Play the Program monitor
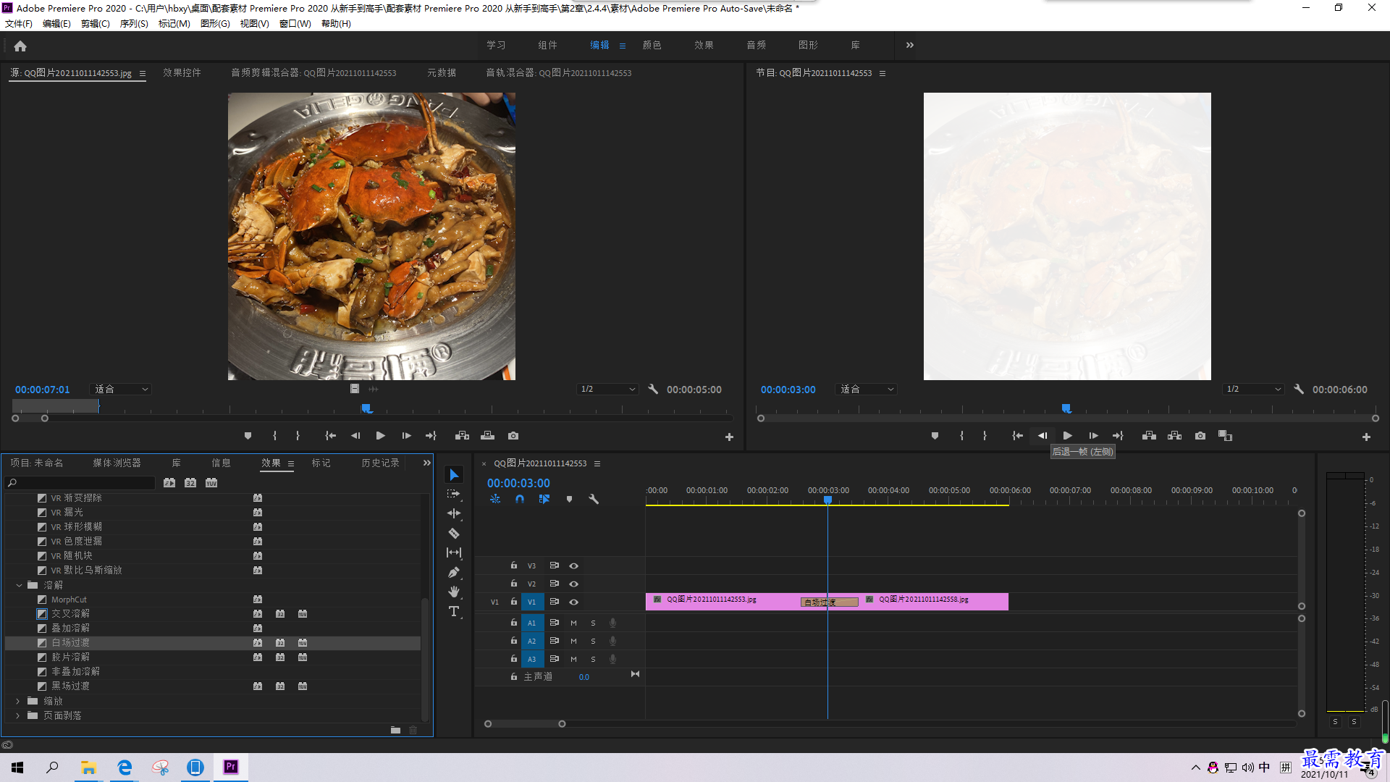Viewport: 1390px width, 782px height. [x=1067, y=436]
